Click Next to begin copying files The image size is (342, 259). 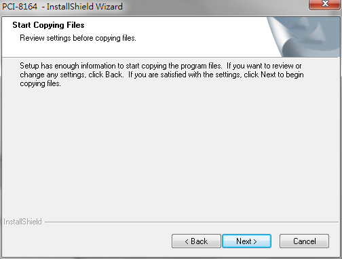(246, 241)
